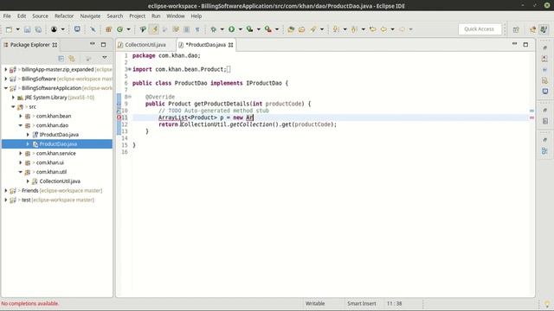Click the New file toolbar icon
The image size is (554, 311).
tap(9, 29)
